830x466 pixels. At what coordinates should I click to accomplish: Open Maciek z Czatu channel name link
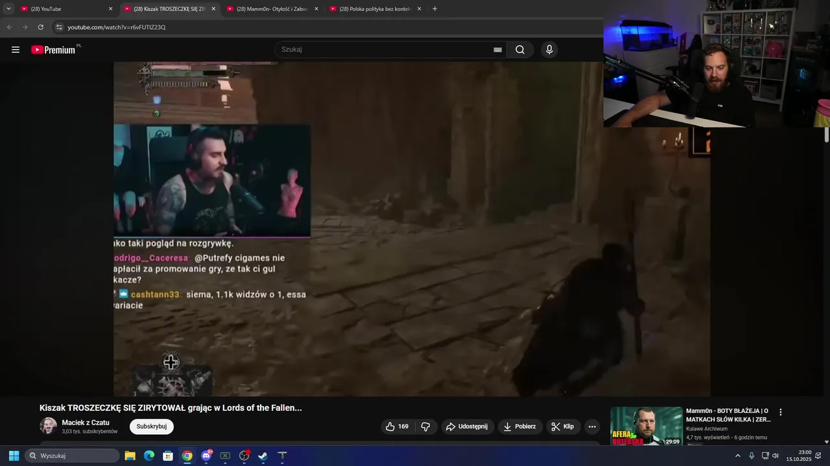pyautogui.click(x=86, y=423)
